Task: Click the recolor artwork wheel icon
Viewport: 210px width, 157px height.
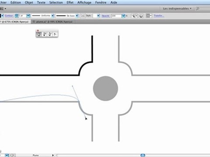Action: coord(141,16)
